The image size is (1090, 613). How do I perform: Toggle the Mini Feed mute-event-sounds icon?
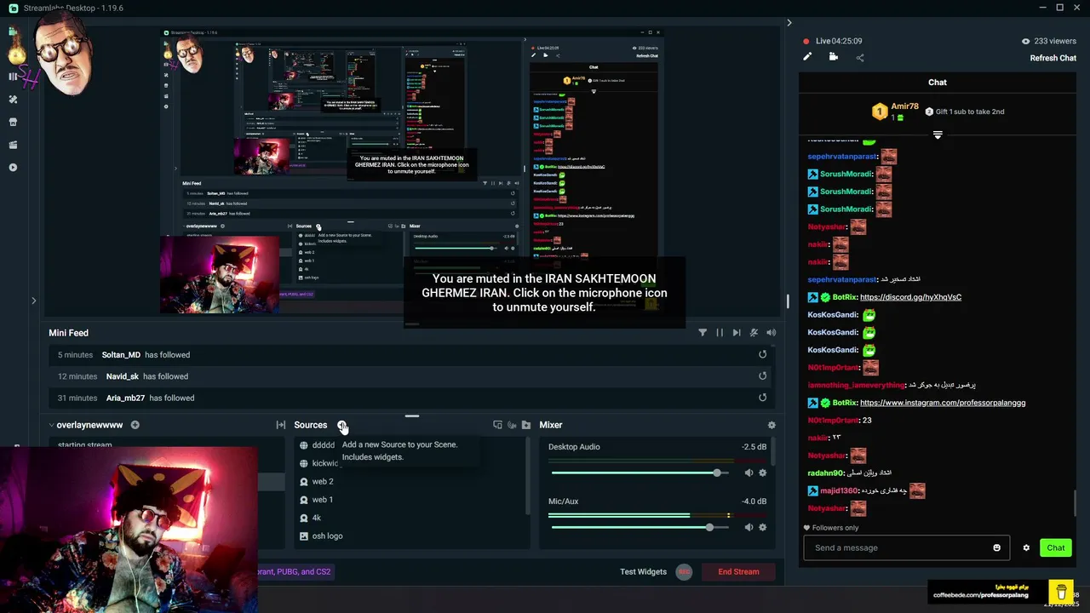[x=754, y=333]
